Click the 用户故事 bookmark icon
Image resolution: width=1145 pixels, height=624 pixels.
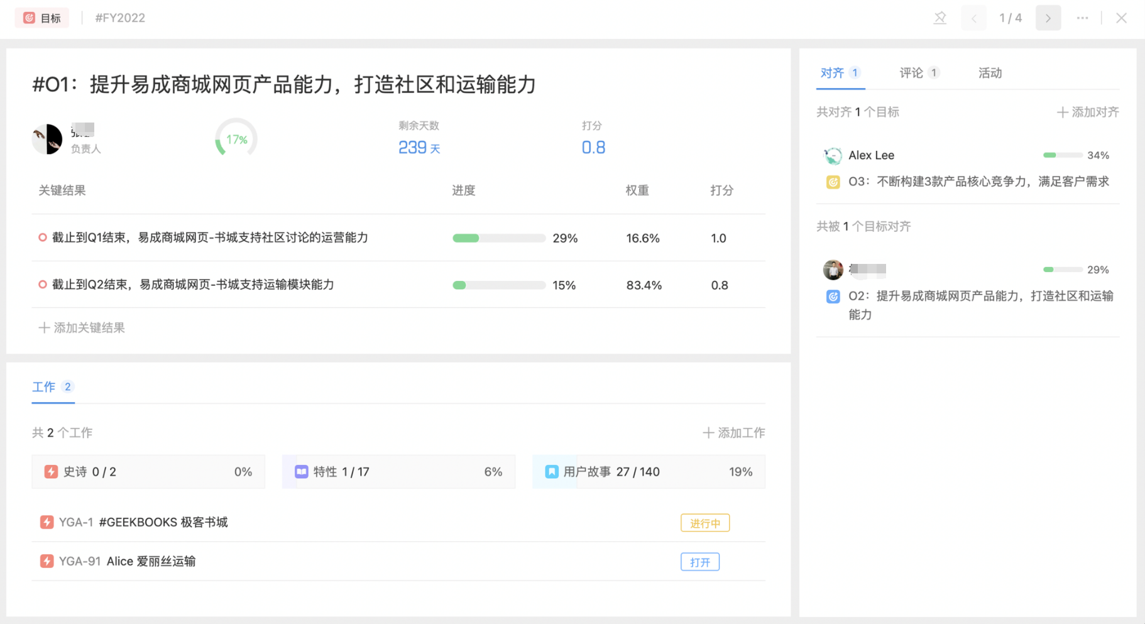551,472
